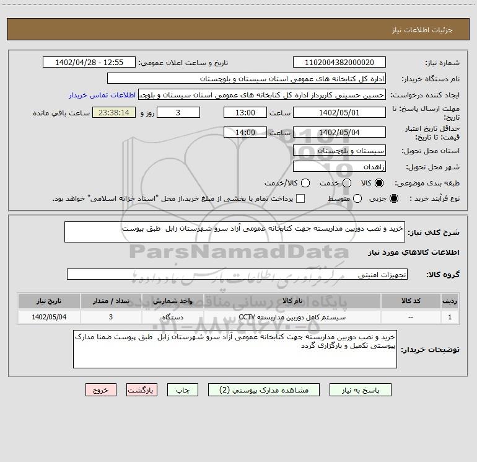Click the تاریخ نیاز column header

tap(49, 301)
